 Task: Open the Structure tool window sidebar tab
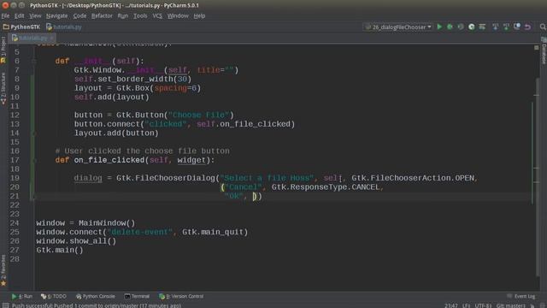pyautogui.click(x=3, y=88)
